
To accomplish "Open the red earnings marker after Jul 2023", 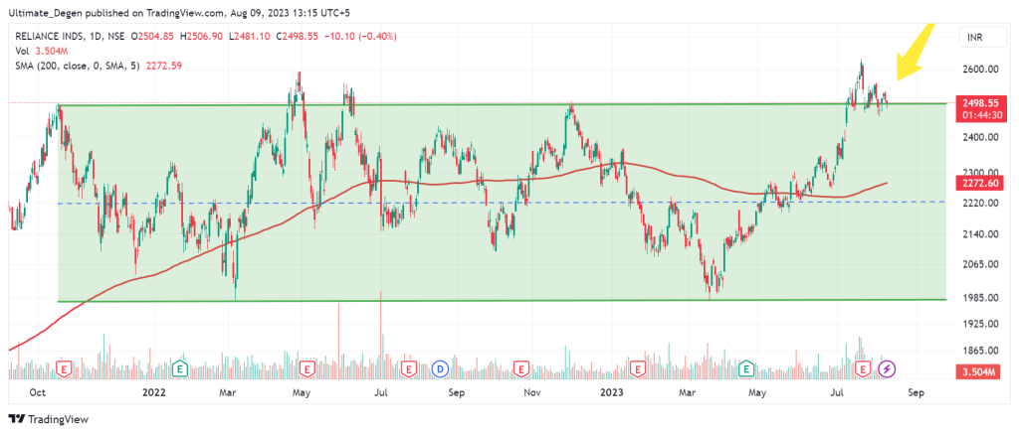I will tap(863, 369).
